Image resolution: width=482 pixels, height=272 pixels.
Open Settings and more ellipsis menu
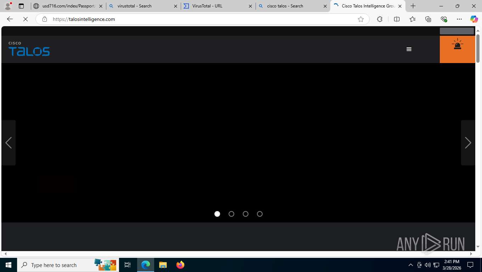459,19
